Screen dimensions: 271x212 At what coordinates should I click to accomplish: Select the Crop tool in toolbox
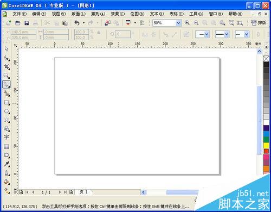pyautogui.click(x=7, y=67)
